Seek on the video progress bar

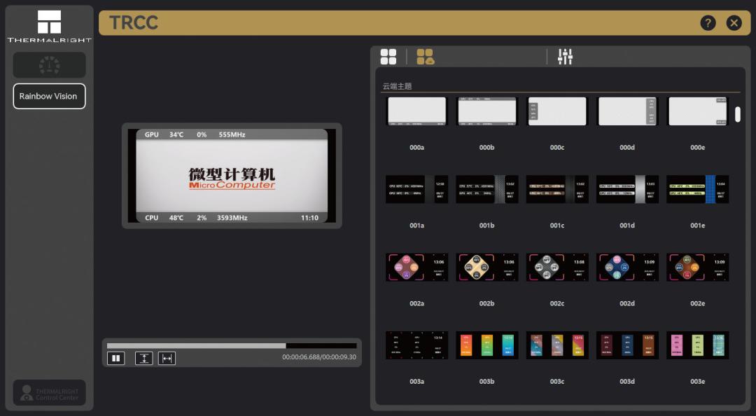(232, 345)
